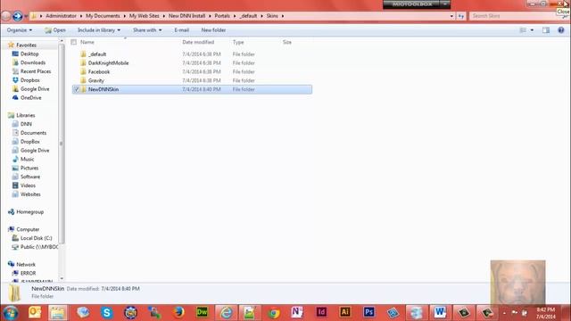Open the File Explorer taskbar icon
The image size is (571, 321).
pos(57,313)
